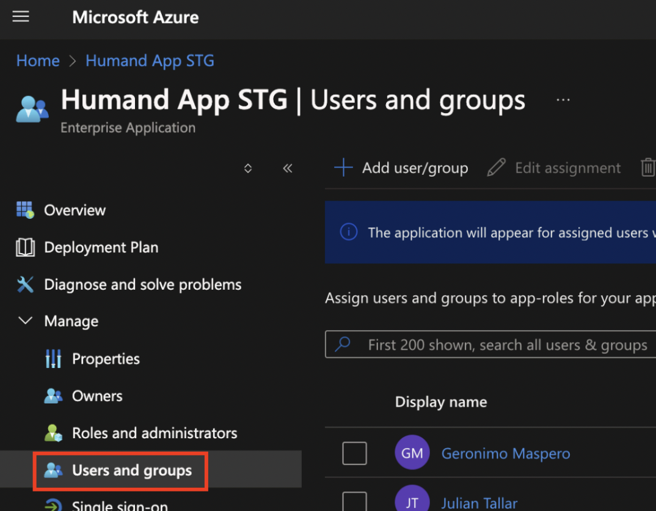
Task: Click the Diagnose and solve problems wrench icon
Action: click(25, 285)
